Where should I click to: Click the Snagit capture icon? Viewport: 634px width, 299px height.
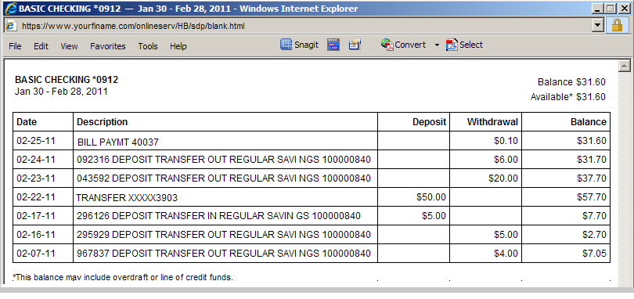(x=286, y=45)
